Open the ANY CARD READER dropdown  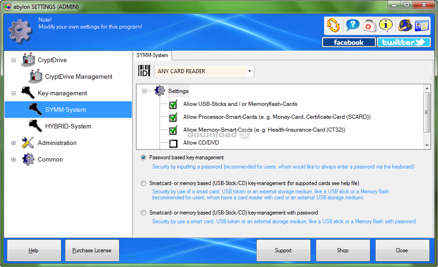coord(249,71)
